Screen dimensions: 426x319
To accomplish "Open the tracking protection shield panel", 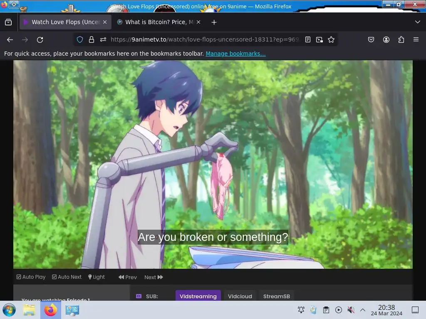I will coord(80,39).
